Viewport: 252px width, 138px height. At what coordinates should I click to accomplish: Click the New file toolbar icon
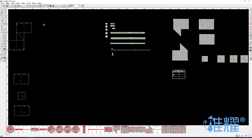click(2, 6)
